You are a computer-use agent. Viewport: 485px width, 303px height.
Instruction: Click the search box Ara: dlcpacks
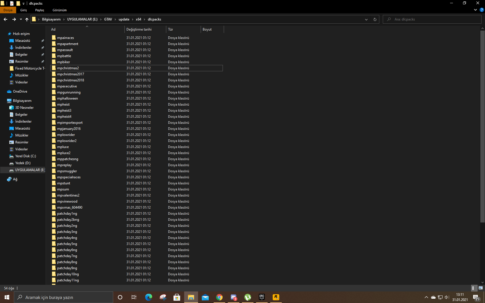(432, 19)
